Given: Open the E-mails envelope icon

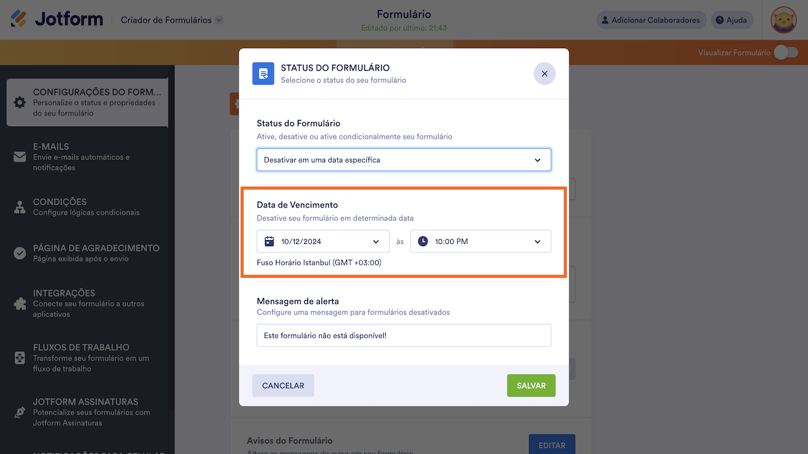Looking at the screenshot, I should pos(20,157).
